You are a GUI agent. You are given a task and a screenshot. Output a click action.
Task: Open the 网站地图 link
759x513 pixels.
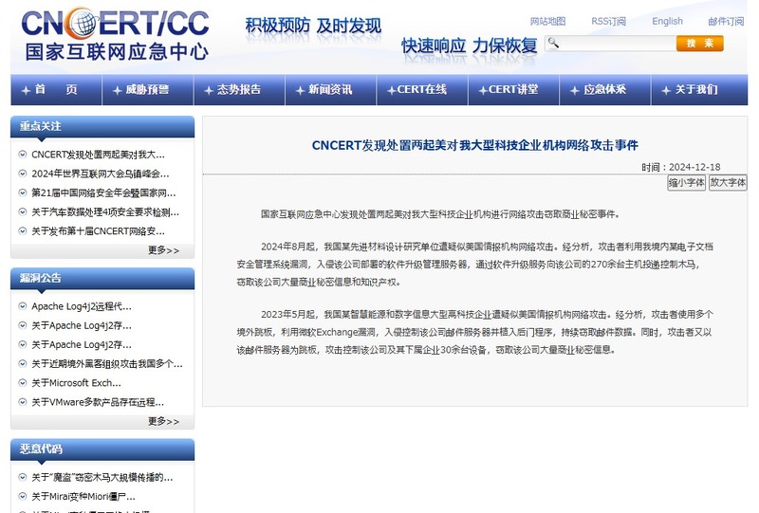click(547, 21)
